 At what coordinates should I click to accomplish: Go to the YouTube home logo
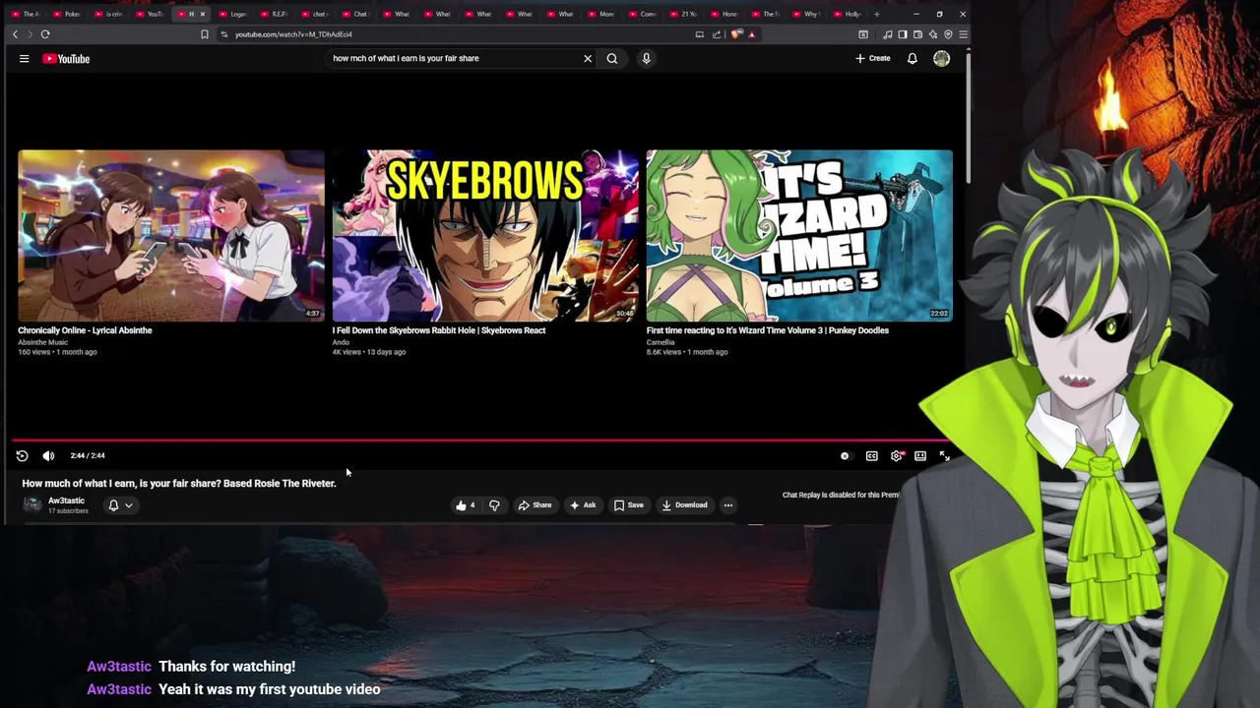pyautogui.click(x=66, y=59)
